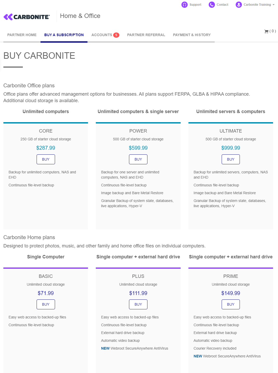Buy the POWER office plan
Screen dimensions: 278x373
click(x=138, y=159)
